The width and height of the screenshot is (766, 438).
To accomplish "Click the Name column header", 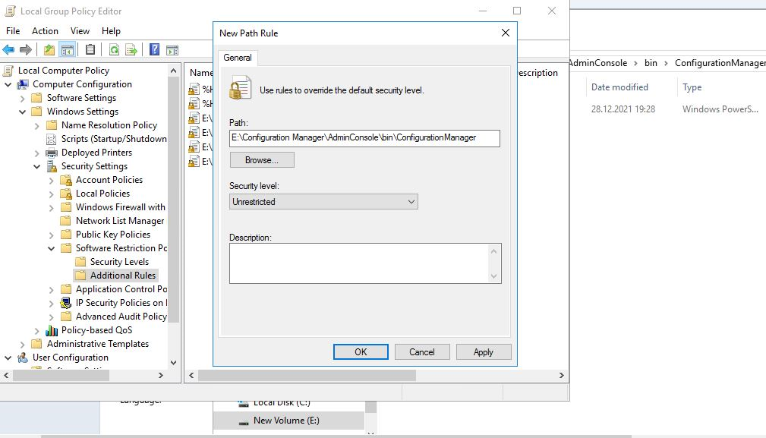I will [200, 73].
